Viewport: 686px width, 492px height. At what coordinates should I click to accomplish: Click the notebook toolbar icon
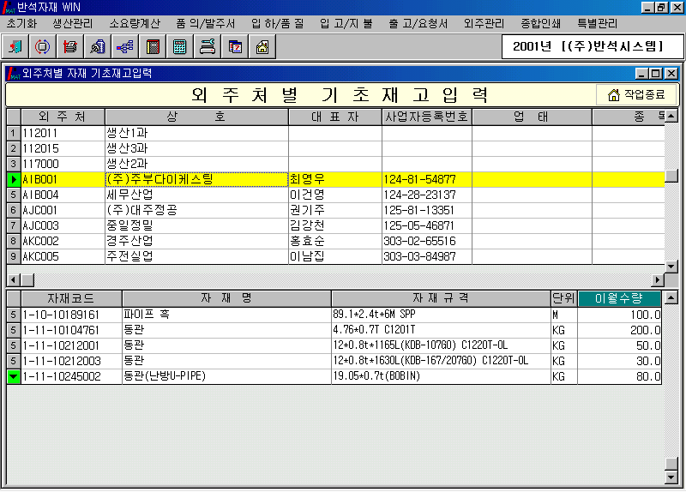click(x=153, y=46)
